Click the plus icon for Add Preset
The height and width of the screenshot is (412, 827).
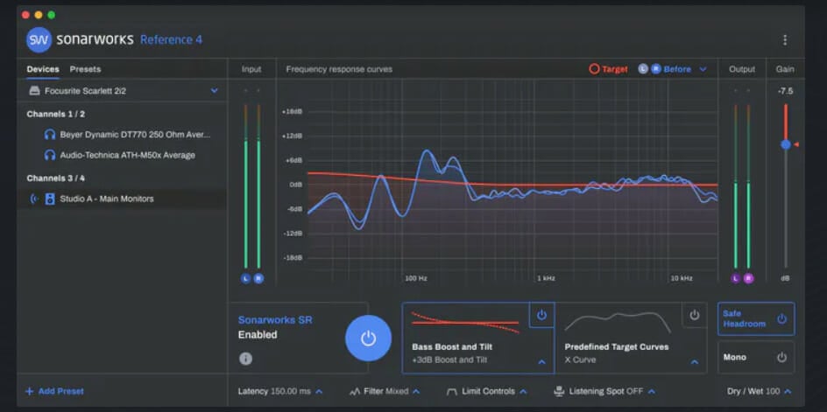click(30, 391)
